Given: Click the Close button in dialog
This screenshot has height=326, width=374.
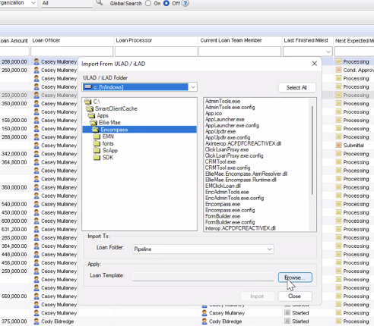Looking at the screenshot, I should pos(295,296).
